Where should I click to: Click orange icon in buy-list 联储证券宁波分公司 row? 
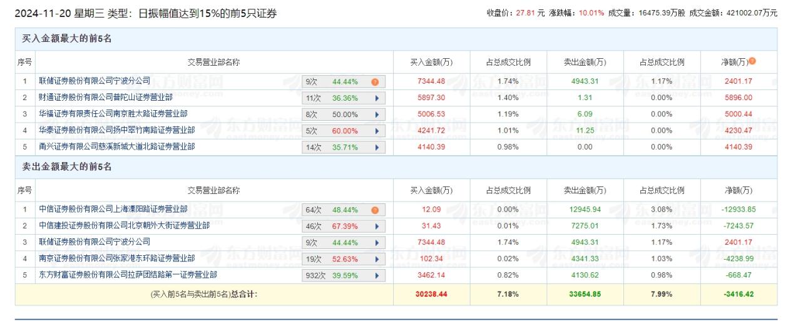tap(375, 81)
